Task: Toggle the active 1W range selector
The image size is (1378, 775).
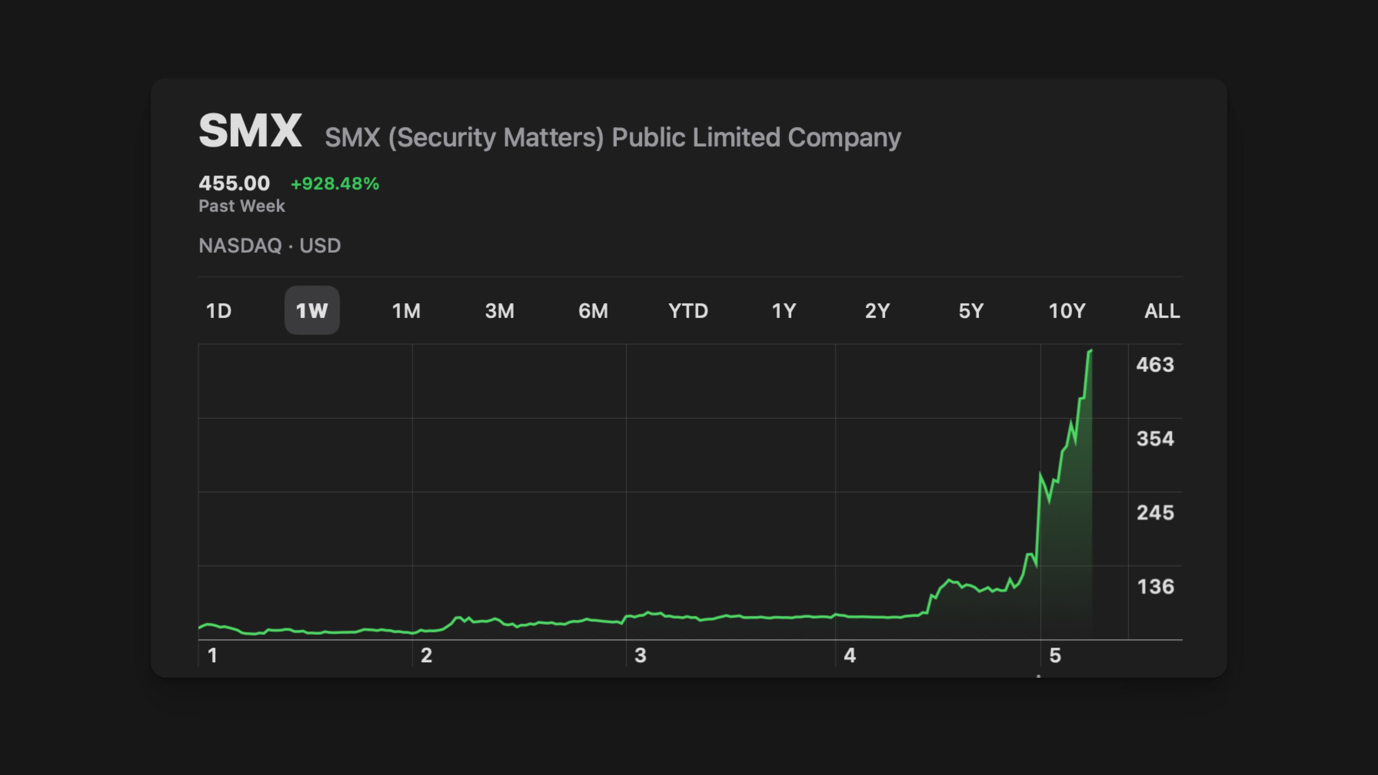Action: [312, 310]
